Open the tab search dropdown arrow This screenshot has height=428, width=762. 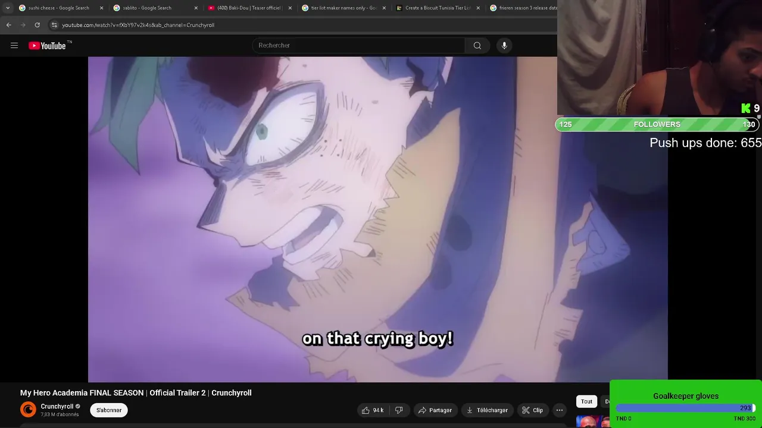click(7, 8)
